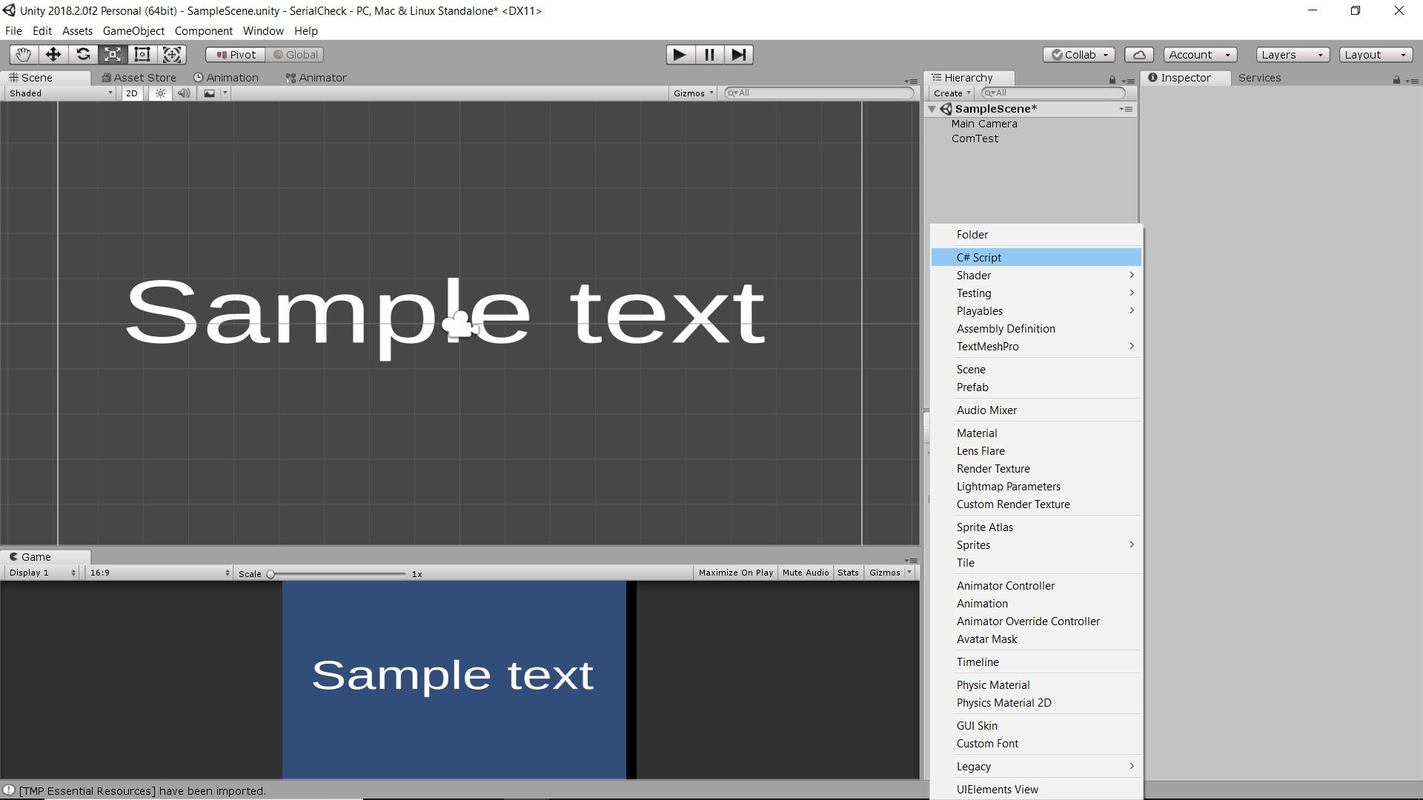The image size is (1423, 800).
Task: Choose C# Script from the create menu
Action: [979, 257]
